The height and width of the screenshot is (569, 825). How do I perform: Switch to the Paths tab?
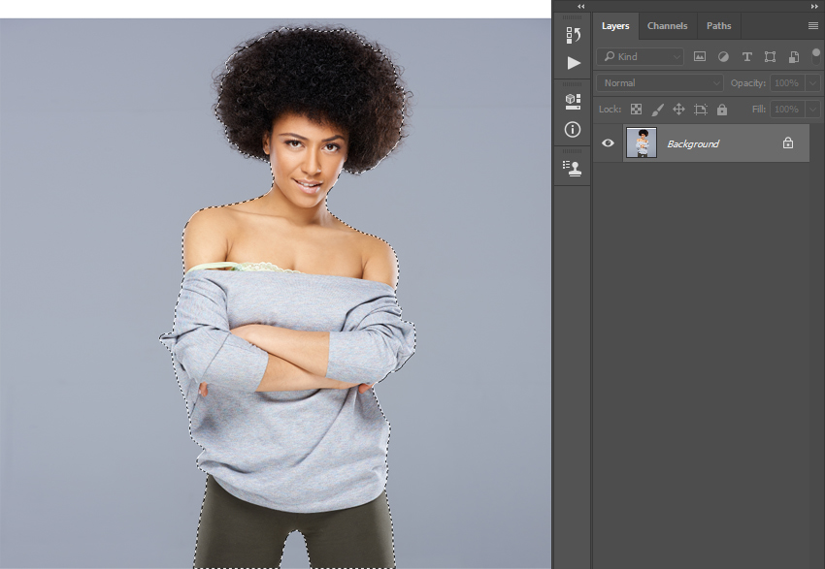(x=718, y=26)
